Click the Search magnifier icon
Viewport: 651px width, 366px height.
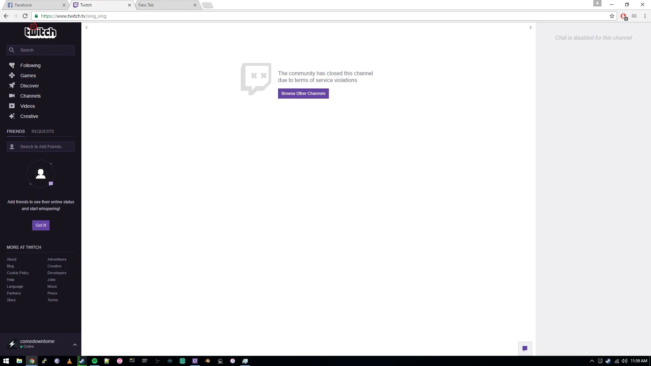coord(12,49)
